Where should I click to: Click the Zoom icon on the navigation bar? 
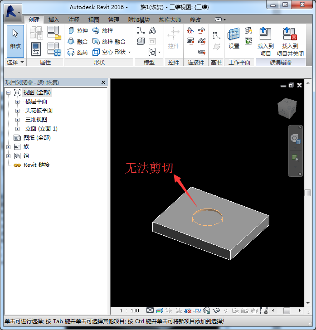pyautogui.click(x=295, y=158)
